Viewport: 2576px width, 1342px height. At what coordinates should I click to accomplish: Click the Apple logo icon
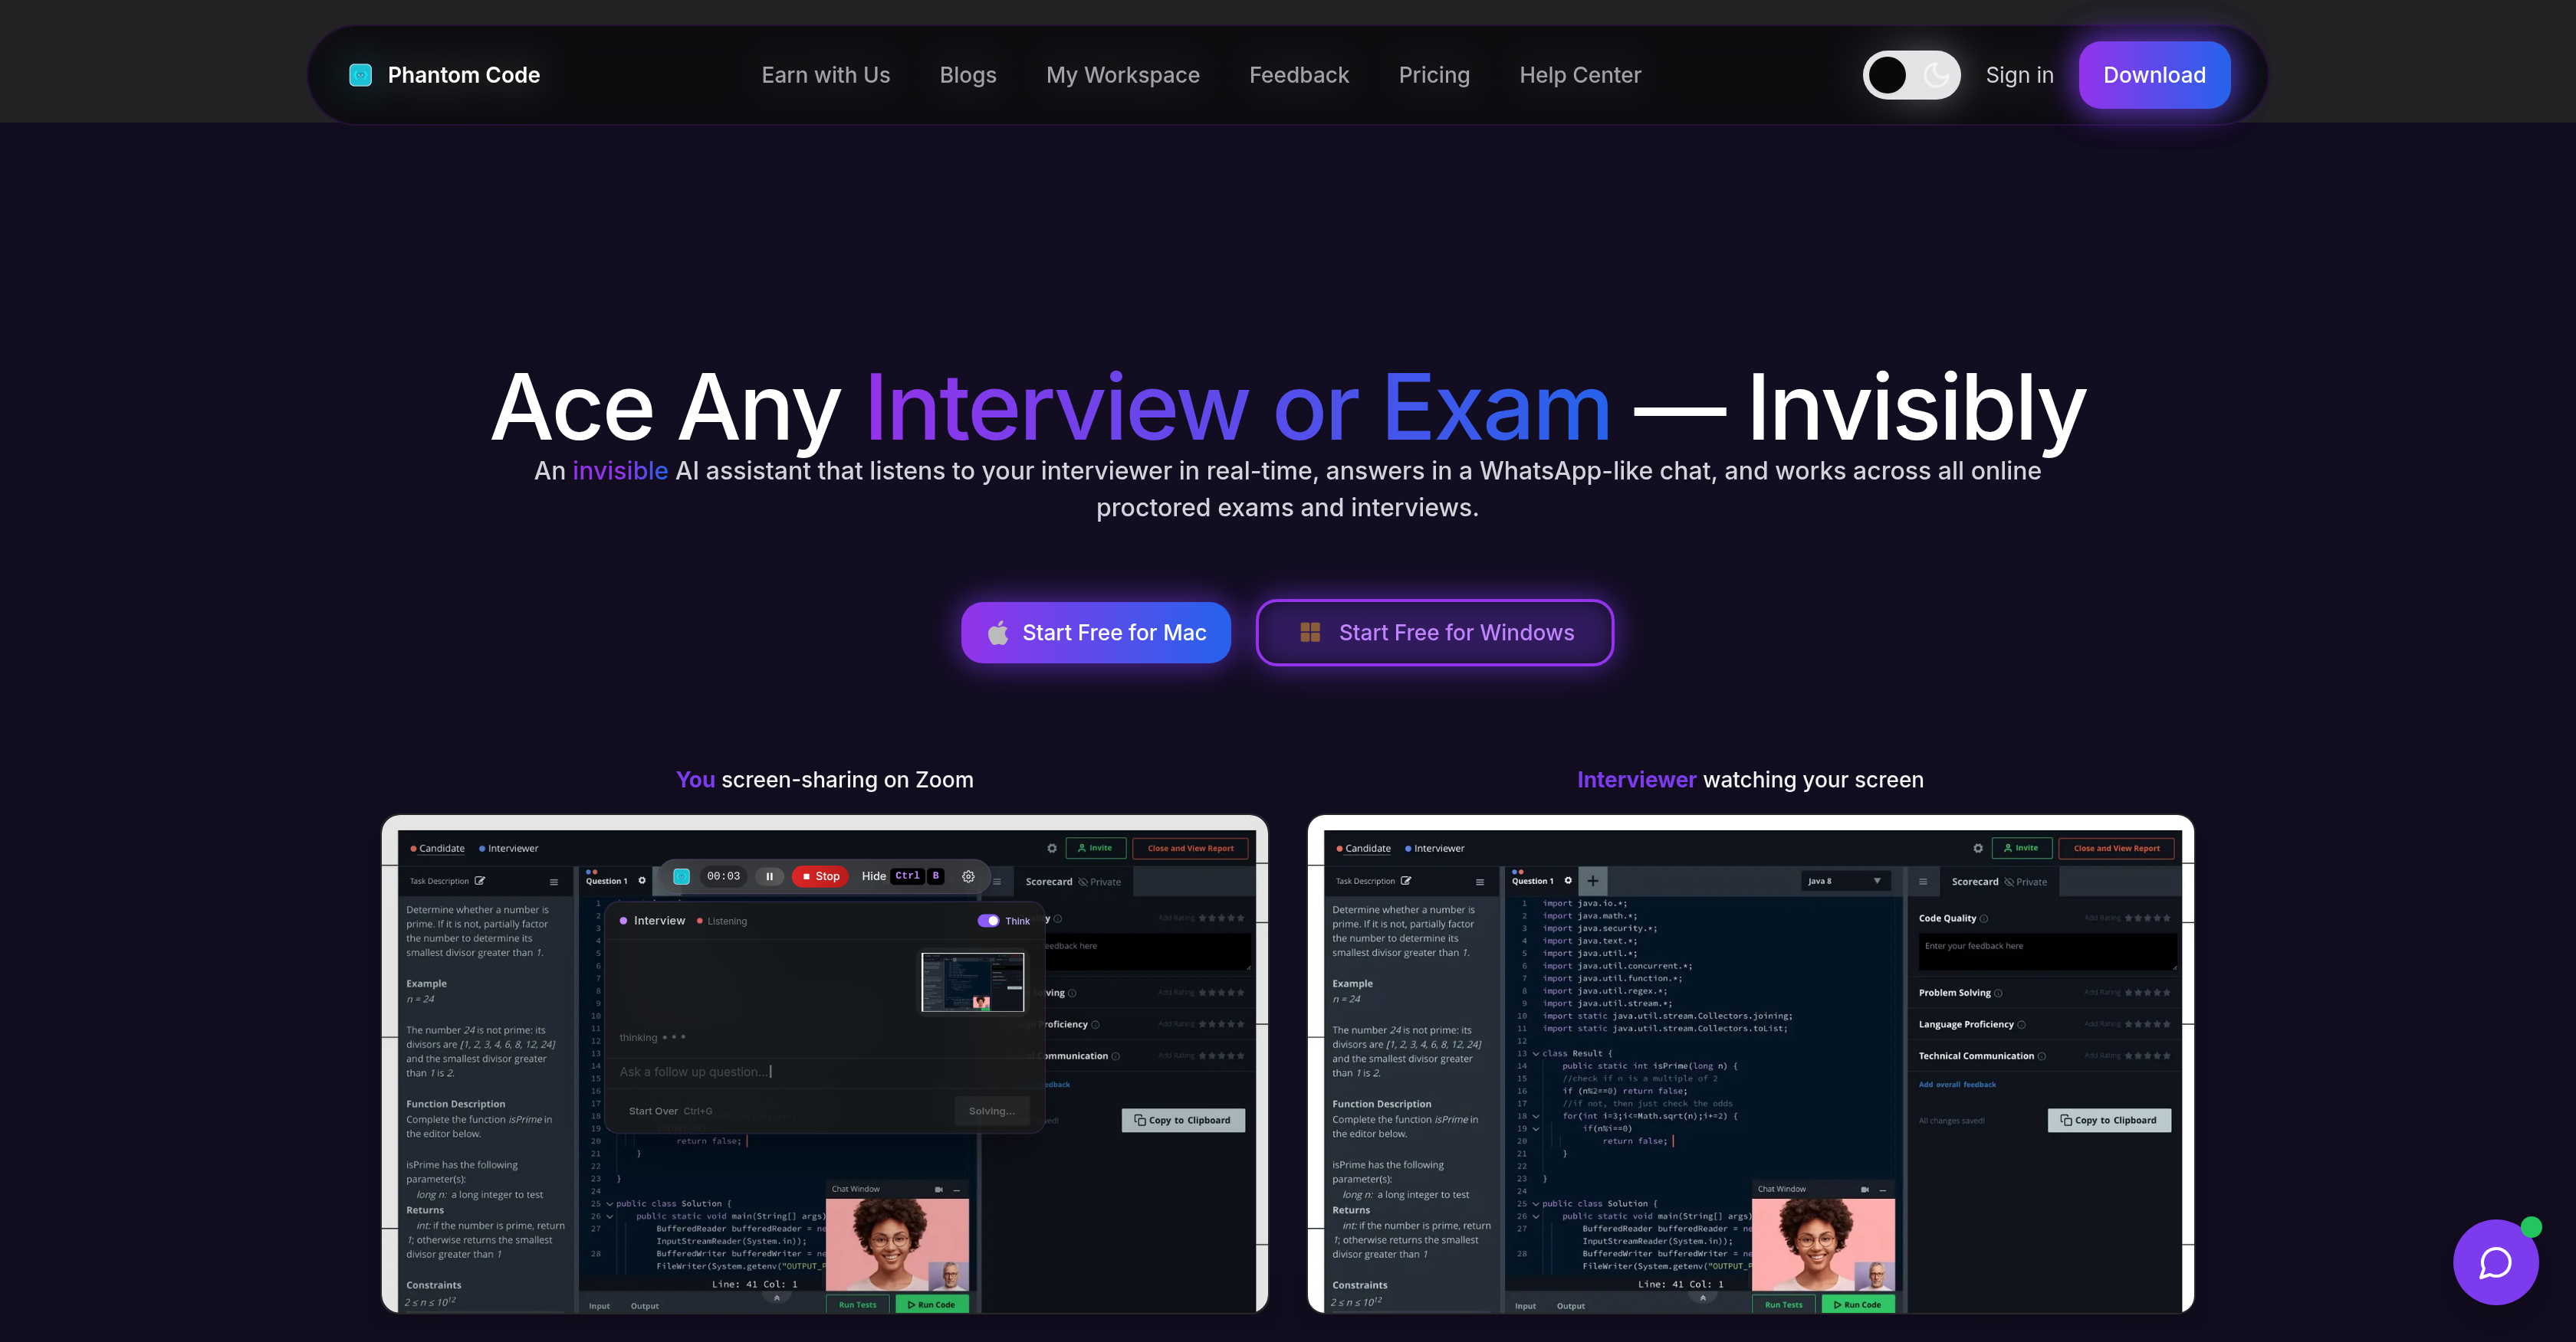[997, 633]
